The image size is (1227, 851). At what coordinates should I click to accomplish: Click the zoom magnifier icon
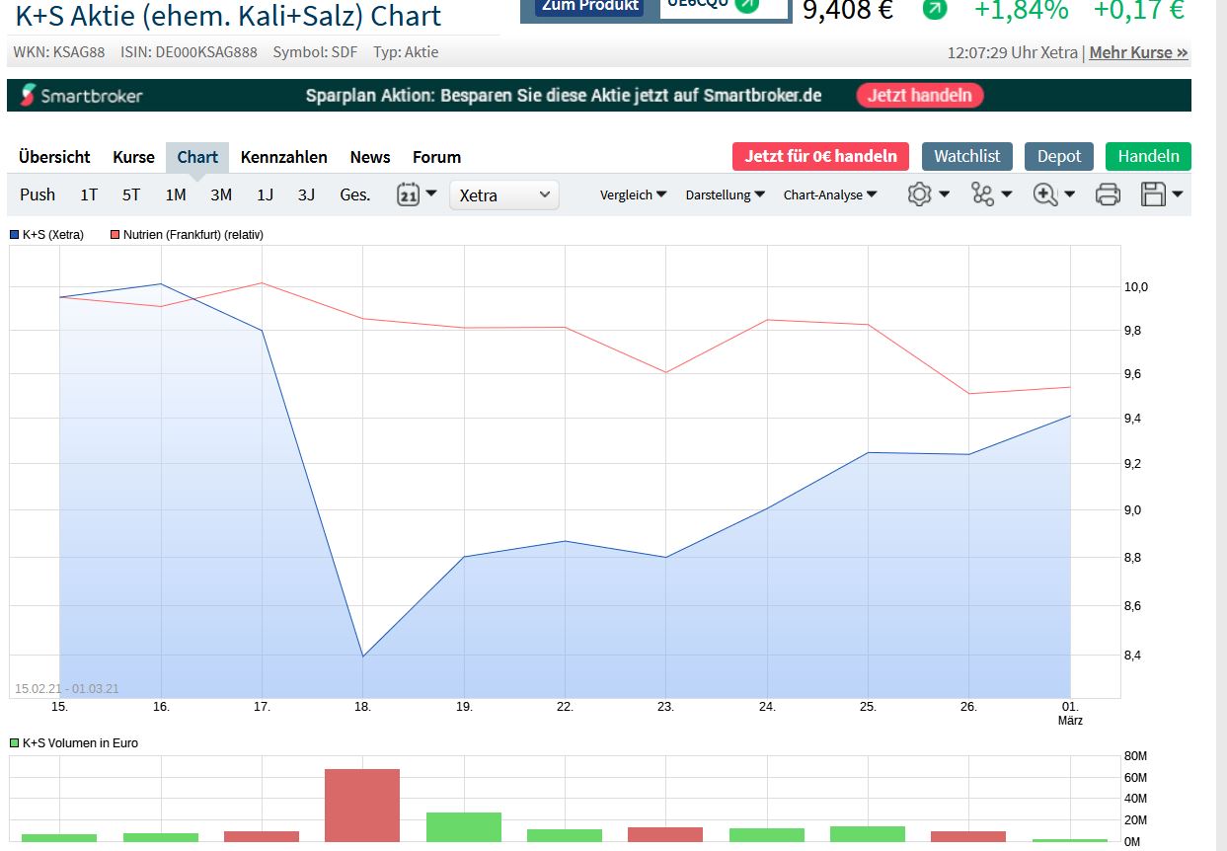coord(1045,194)
